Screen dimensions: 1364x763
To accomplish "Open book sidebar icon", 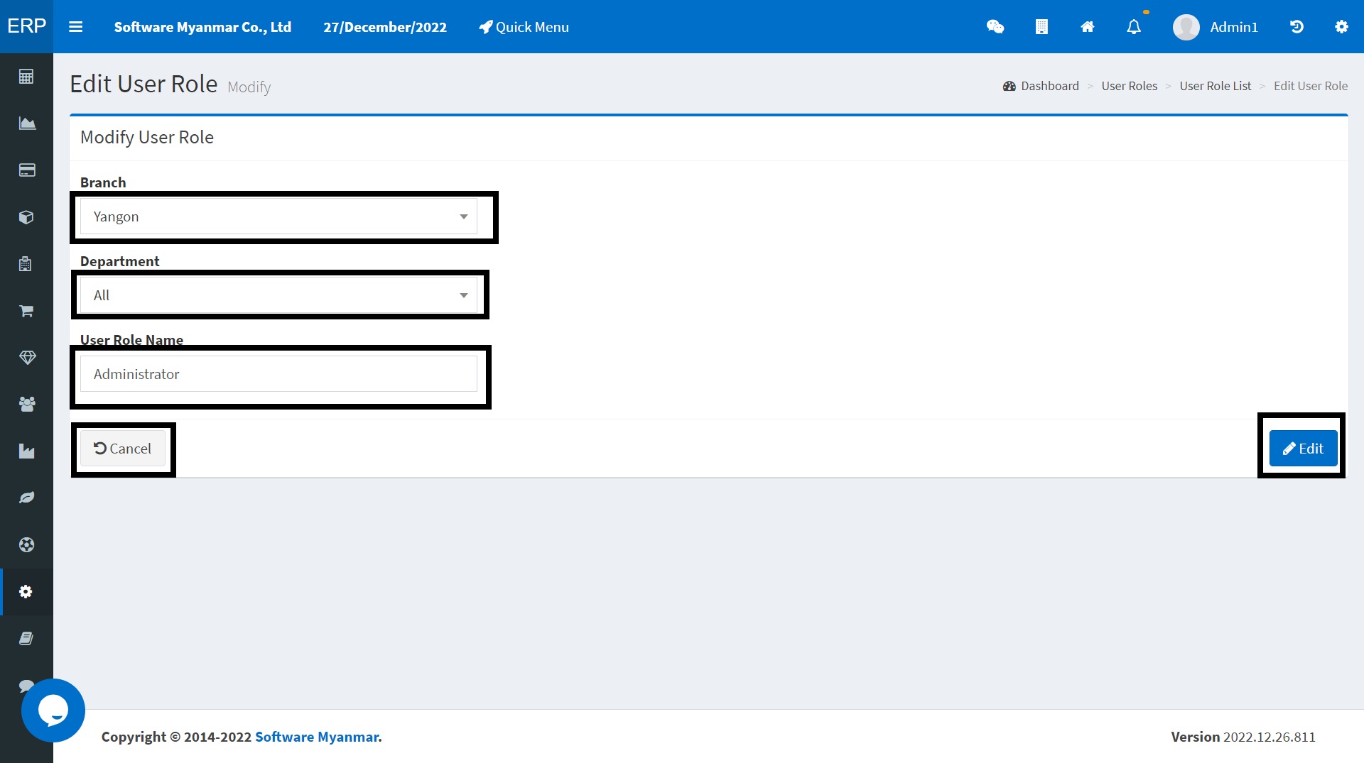I will (26, 639).
